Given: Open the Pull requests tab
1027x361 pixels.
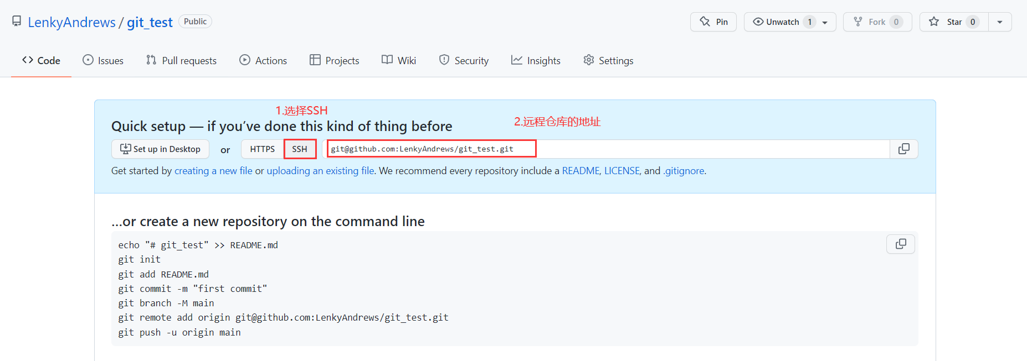Looking at the screenshot, I should pyautogui.click(x=181, y=60).
